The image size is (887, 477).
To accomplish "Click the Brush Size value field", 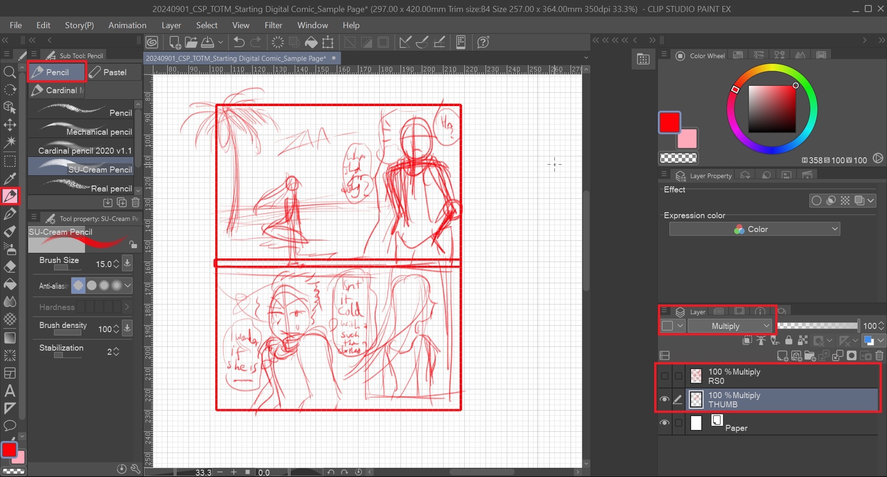I will tap(104, 264).
